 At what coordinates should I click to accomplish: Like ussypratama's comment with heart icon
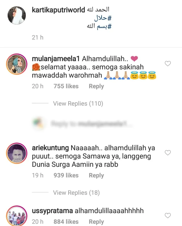click(168, 216)
